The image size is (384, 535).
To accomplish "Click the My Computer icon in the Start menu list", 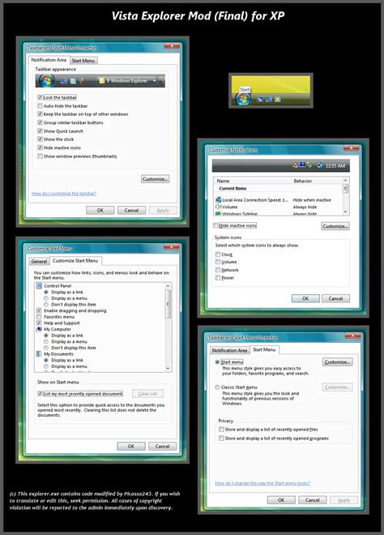I will 39,329.
